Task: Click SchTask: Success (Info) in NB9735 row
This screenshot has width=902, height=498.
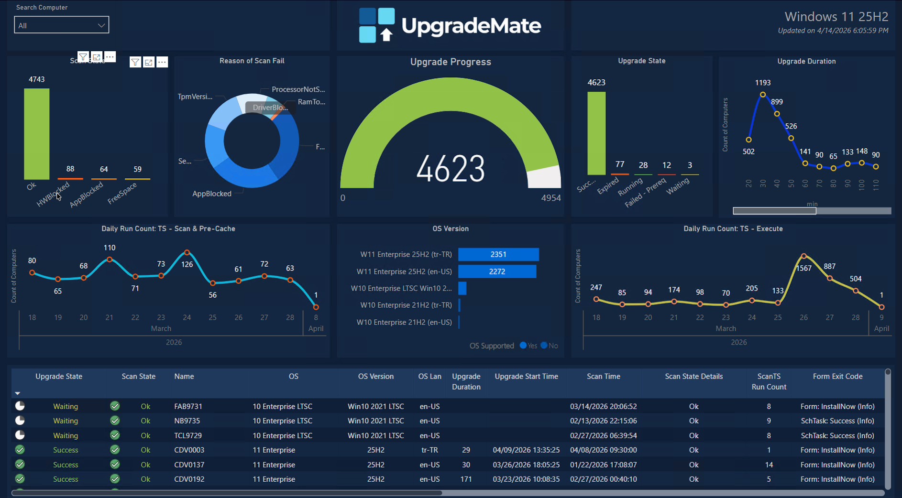Action: (837, 421)
